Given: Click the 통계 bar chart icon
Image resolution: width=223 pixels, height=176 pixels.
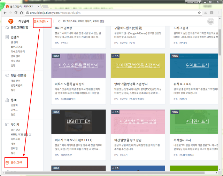Looking at the screenshot, I should pos(7,100).
